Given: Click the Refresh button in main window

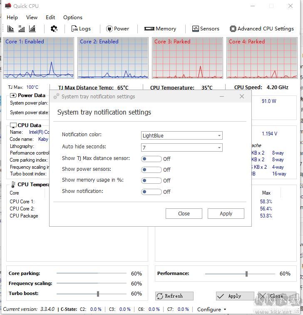Looking at the screenshot, I should (174, 296).
